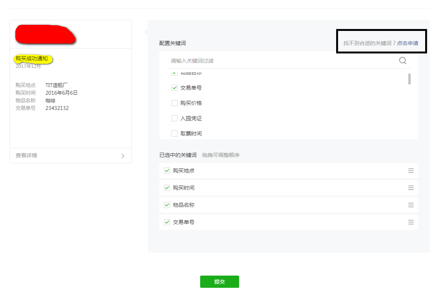Deselect 购买时间 in selected keywords
Image resolution: width=437 pixels, height=292 pixels.
167,188
